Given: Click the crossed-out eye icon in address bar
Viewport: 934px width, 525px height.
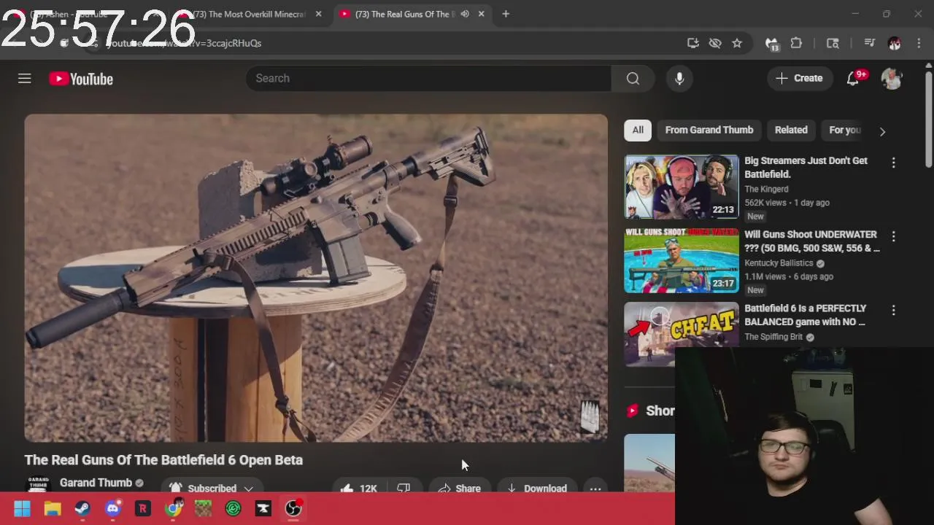Looking at the screenshot, I should pyautogui.click(x=715, y=43).
